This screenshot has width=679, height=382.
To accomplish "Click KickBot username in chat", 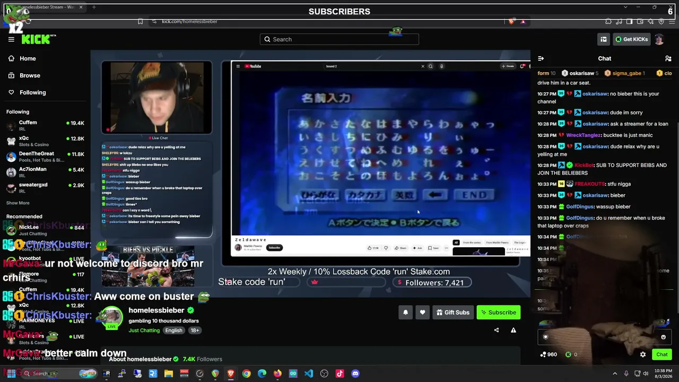I will pos(584,166).
